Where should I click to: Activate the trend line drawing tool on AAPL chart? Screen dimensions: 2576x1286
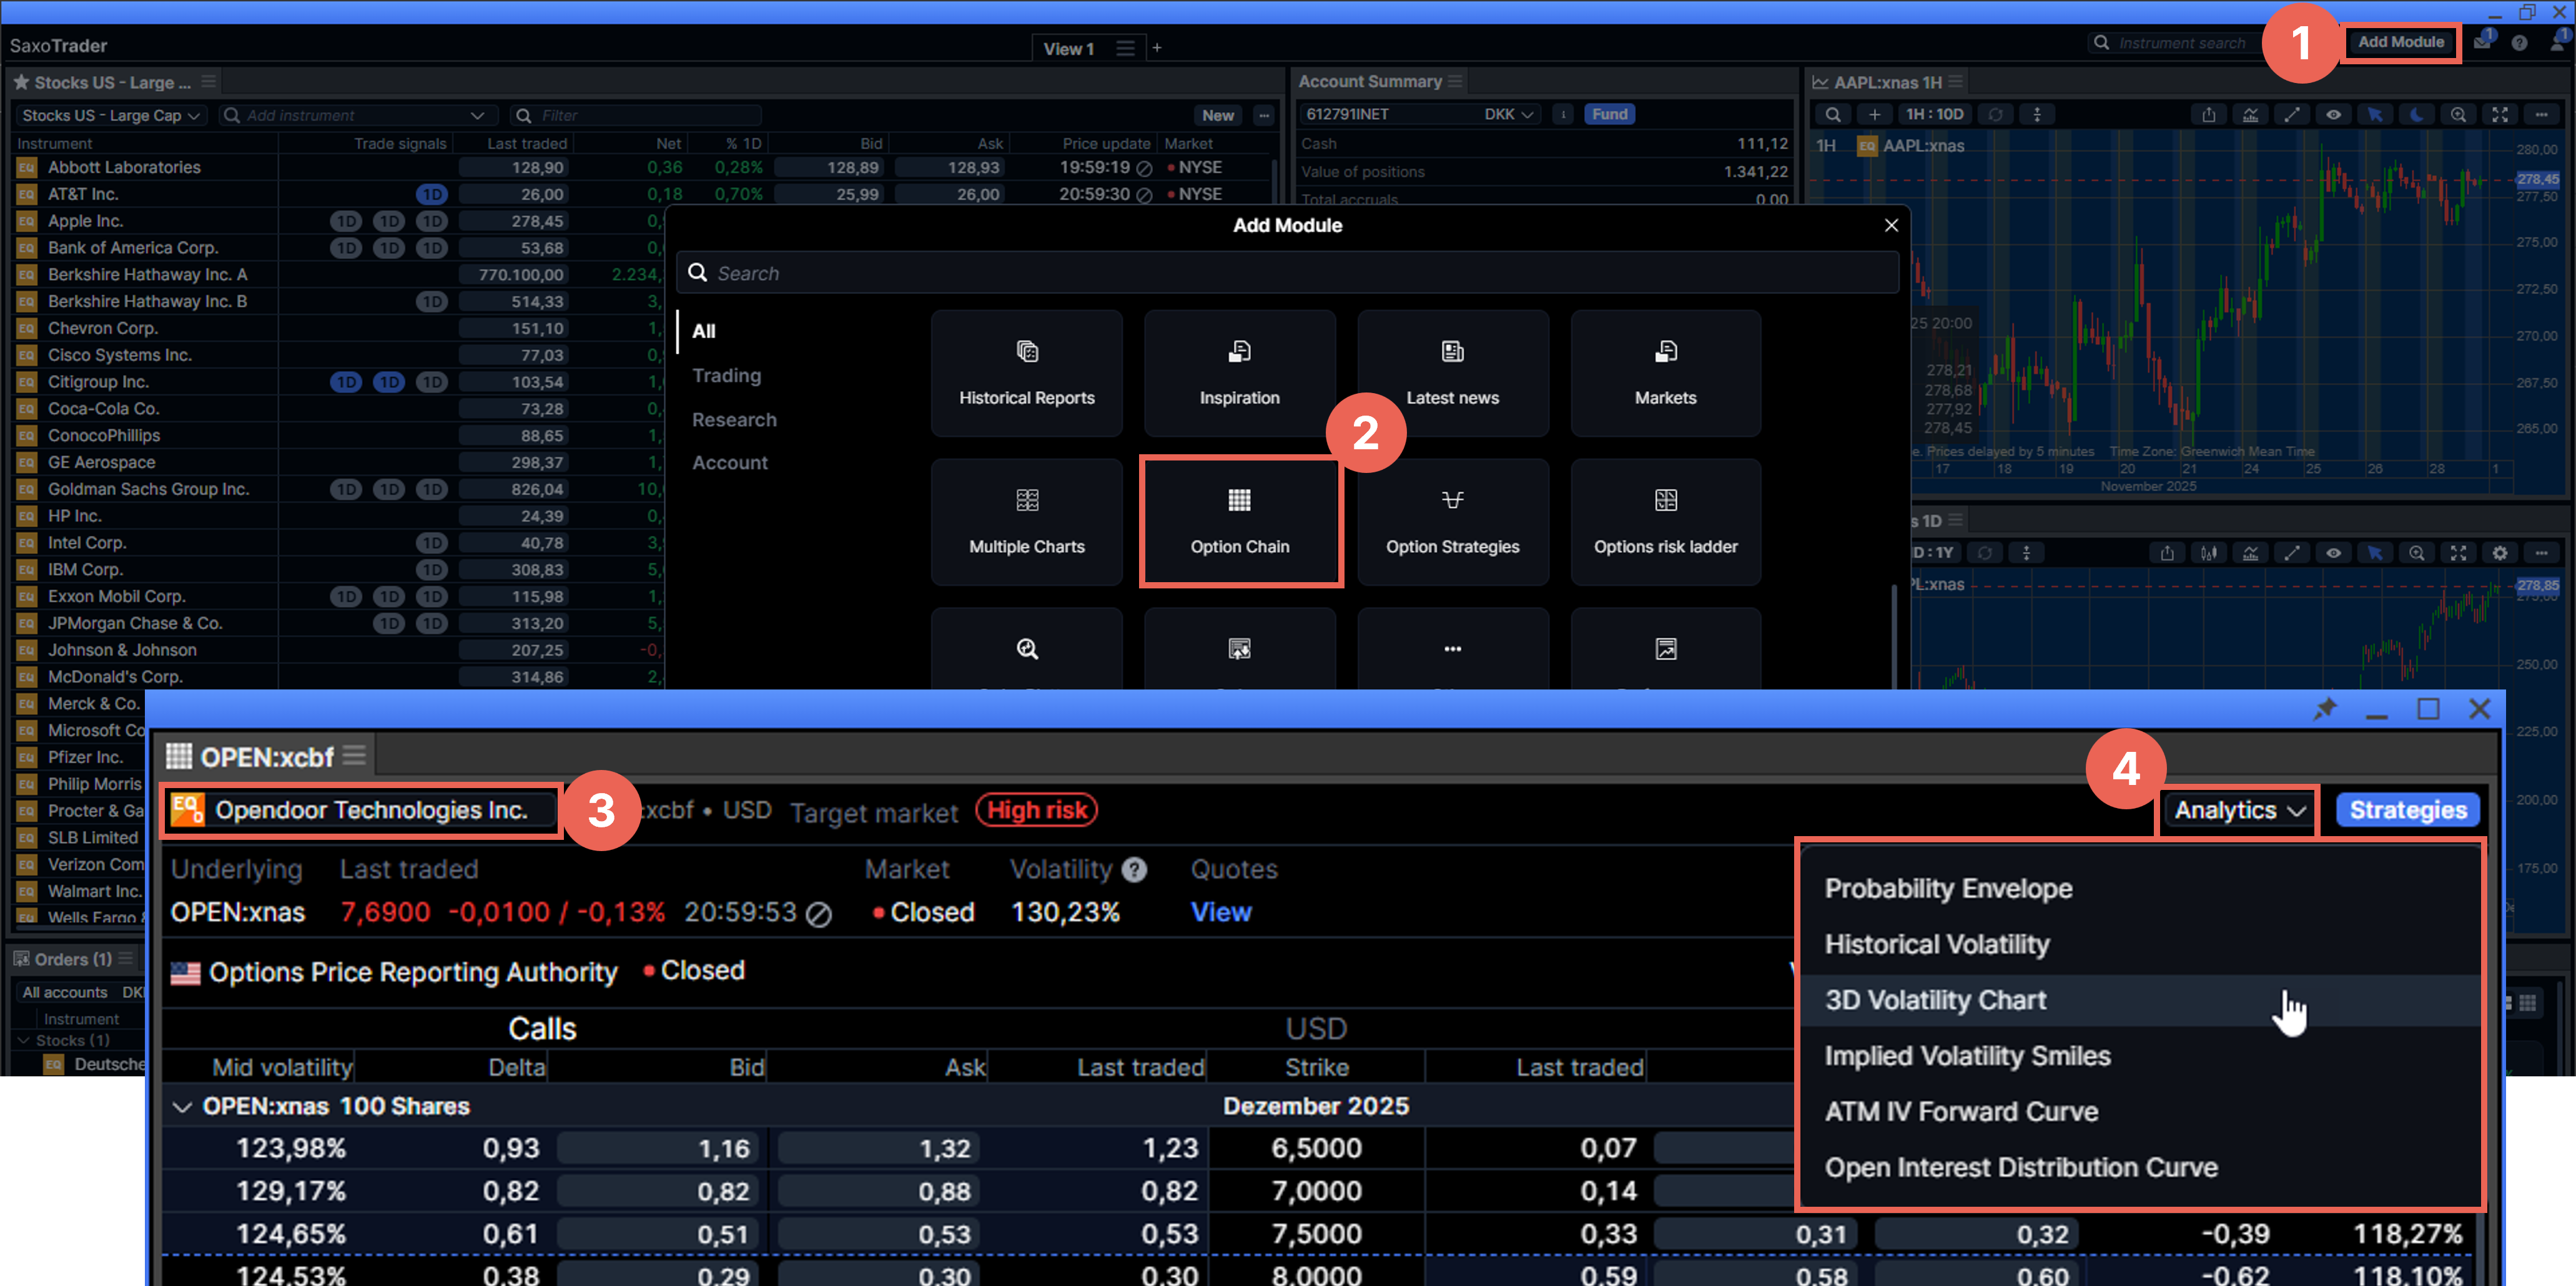point(2292,114)
